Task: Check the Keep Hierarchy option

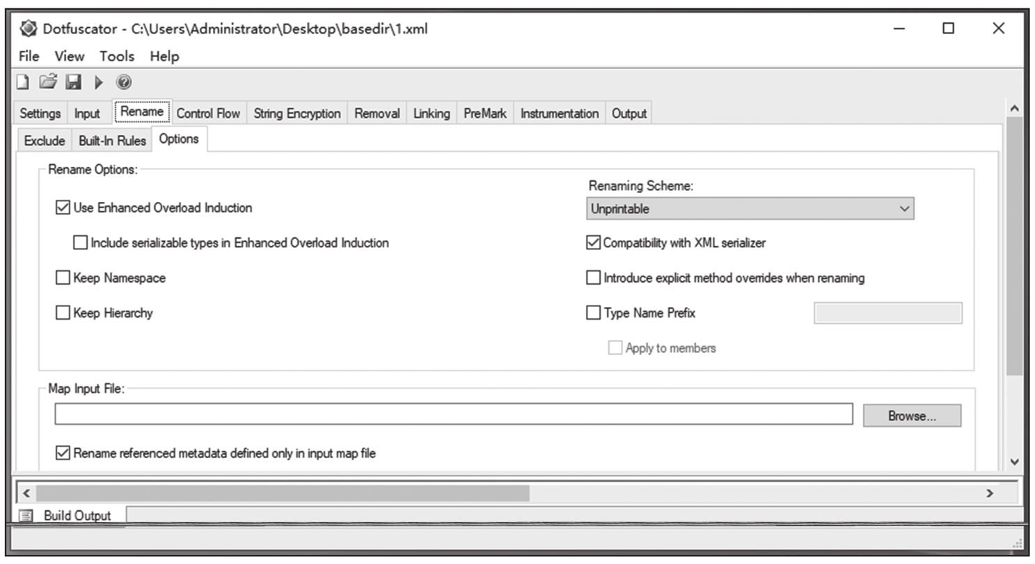Action: [x=63, y=313]
